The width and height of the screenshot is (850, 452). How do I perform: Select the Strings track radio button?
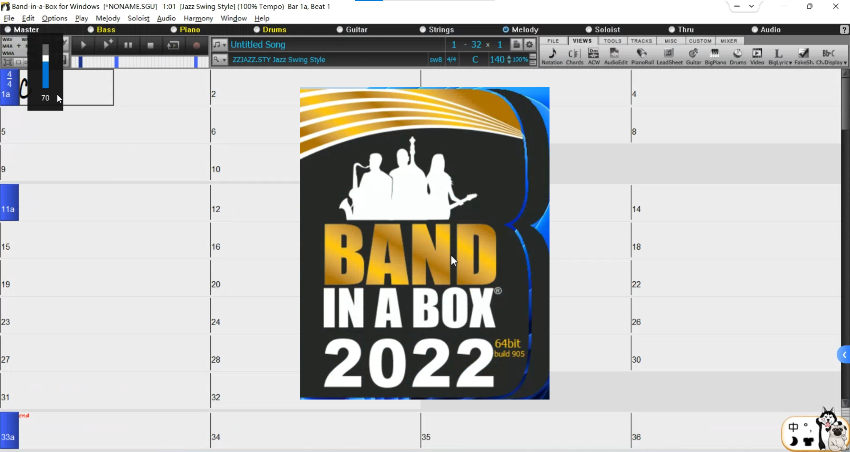422,30
